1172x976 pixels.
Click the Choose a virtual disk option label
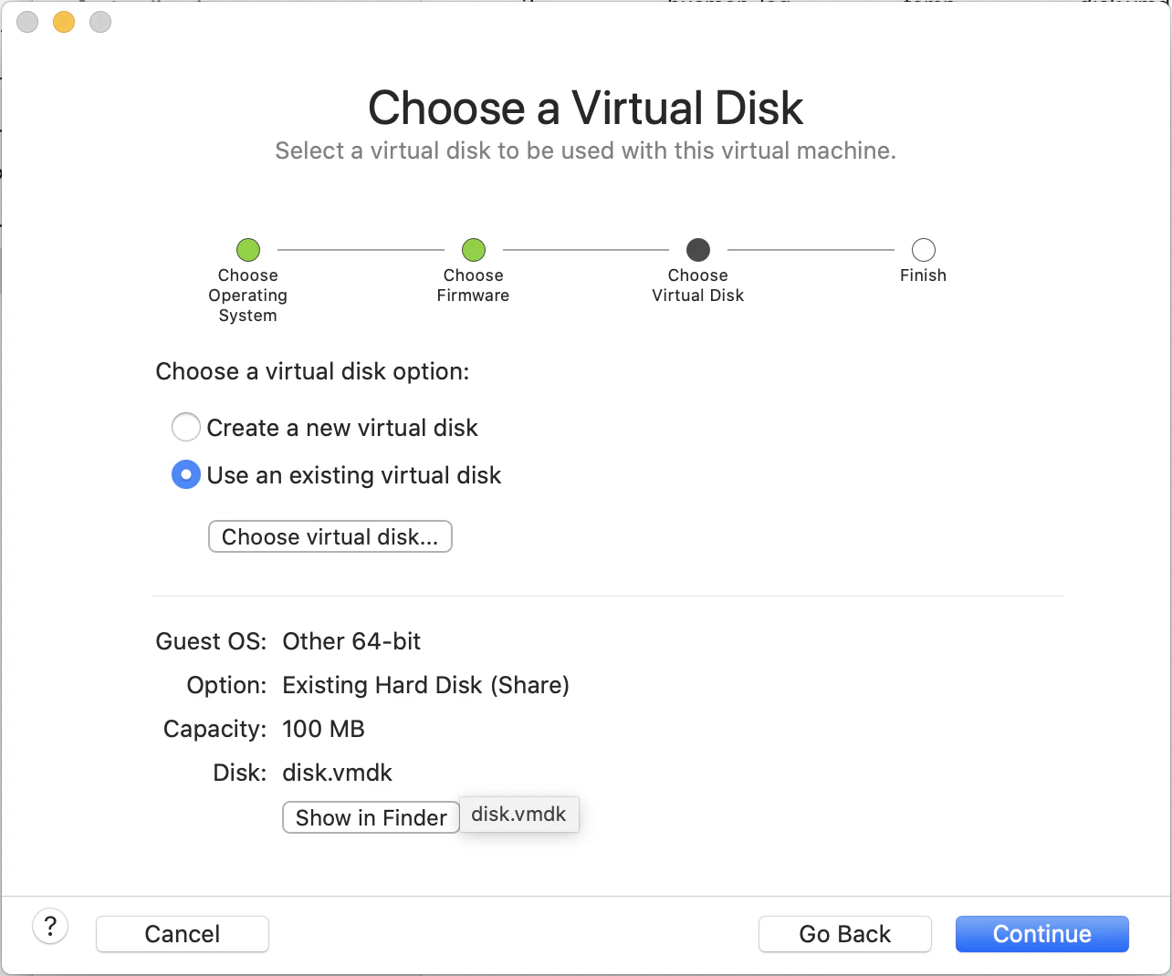[x=312, y=371]
